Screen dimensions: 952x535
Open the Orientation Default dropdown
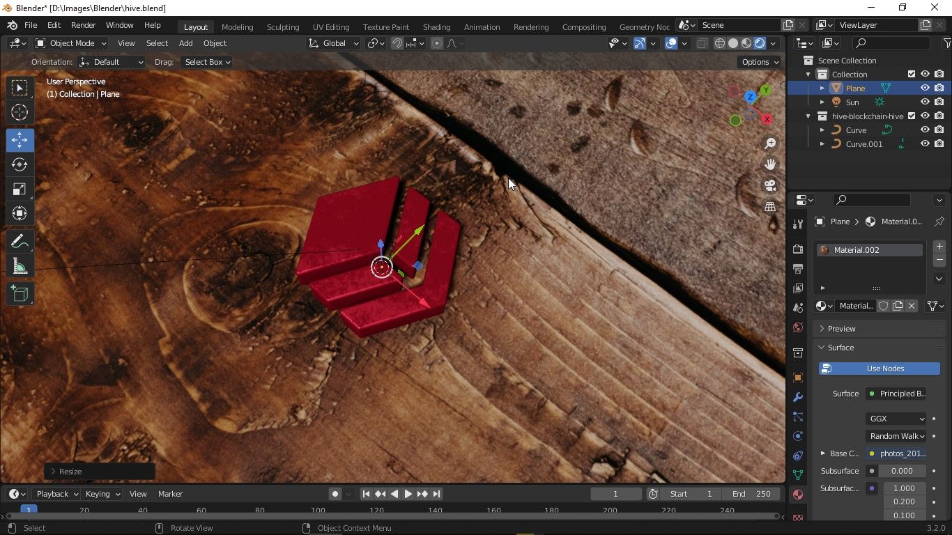click(112, 62)
